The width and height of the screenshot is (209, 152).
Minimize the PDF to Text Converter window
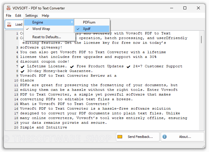[x=172, y=8]
